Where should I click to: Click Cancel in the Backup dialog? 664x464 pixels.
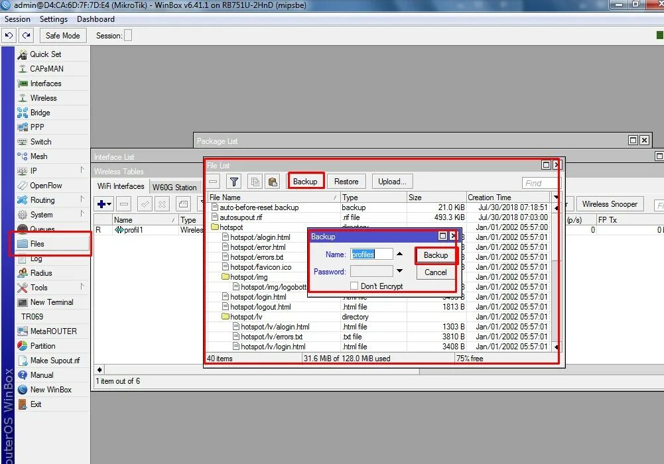[436, 272]
